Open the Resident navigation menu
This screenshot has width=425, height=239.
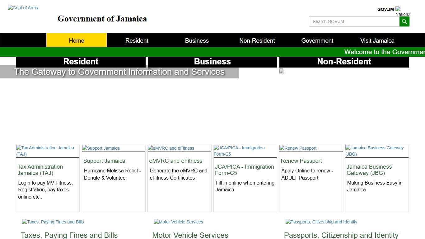pyautogui.click(x=137, y=40)
